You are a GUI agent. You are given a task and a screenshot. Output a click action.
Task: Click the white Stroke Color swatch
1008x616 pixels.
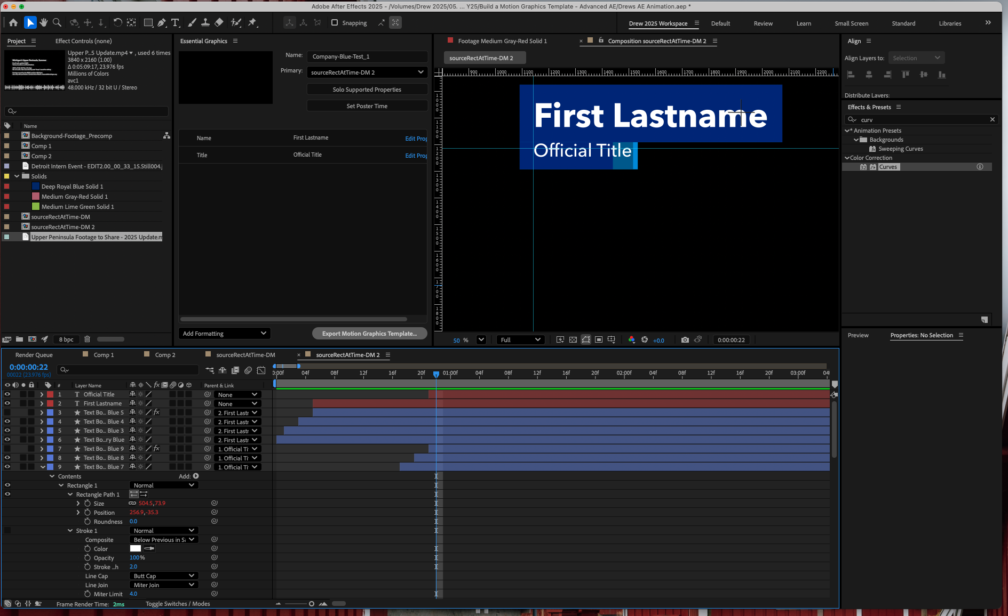pos(136,548)
